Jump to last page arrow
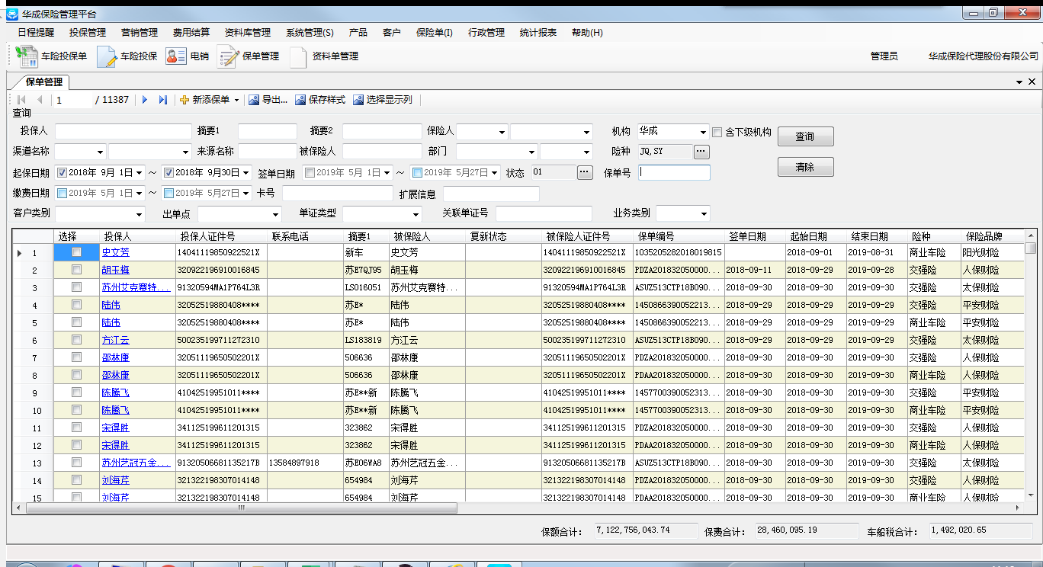Screen dimensions: 1043x567 tap(162, 100)
